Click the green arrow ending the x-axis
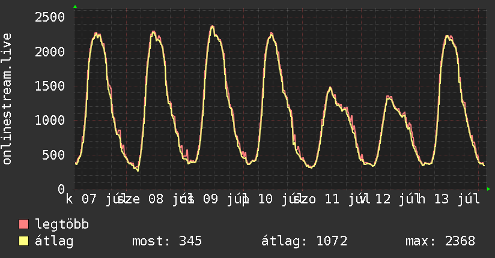 pos(488,189)
